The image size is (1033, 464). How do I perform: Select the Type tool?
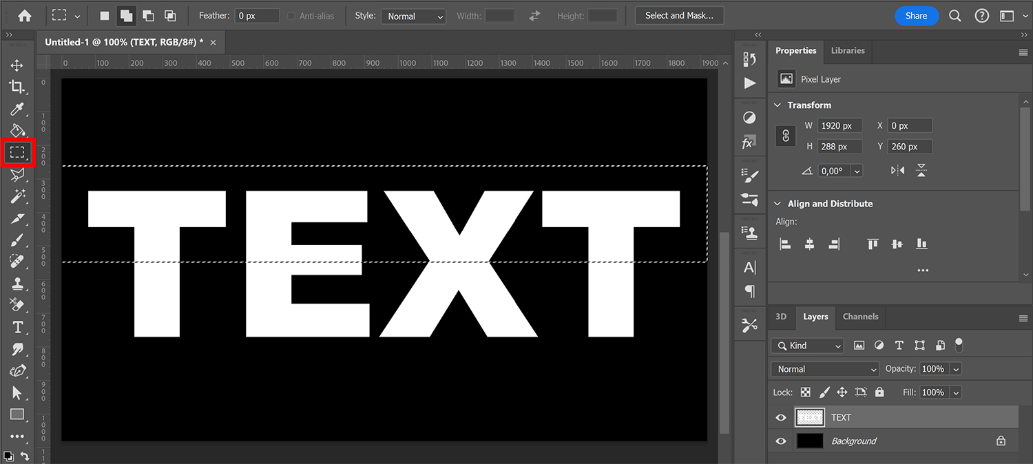point(17,327)
